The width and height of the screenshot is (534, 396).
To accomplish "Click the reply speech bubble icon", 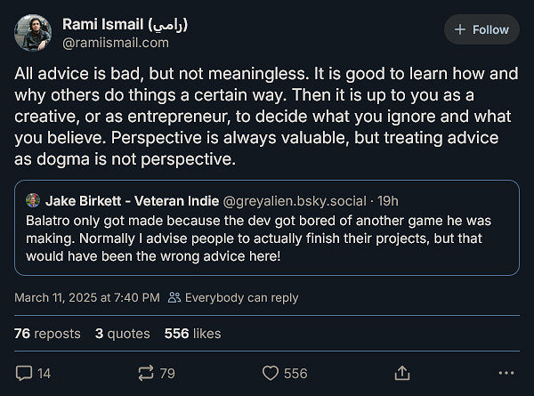I will (x=24, y=374).
